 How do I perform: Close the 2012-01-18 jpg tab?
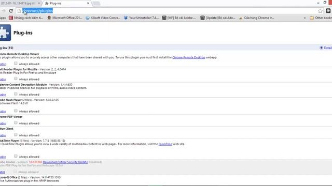39,4
